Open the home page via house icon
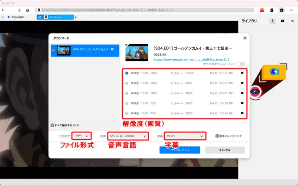This screenshot has height=185, width=298. pyautogui.click(x=28, y=10)
